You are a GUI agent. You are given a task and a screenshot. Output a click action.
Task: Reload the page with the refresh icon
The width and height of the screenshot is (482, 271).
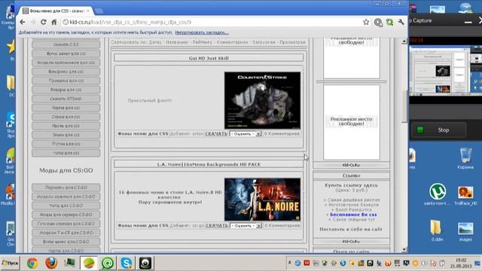tap(44, 22)
